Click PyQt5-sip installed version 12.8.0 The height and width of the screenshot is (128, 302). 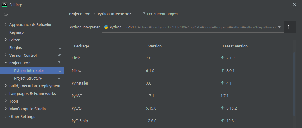[x=151, y=121]
